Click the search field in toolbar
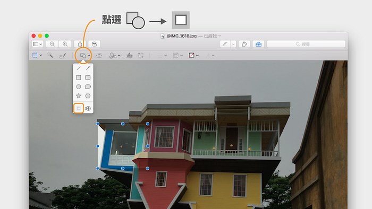The height and width of the screenshot is (209, 372). [x=306, y=44]
